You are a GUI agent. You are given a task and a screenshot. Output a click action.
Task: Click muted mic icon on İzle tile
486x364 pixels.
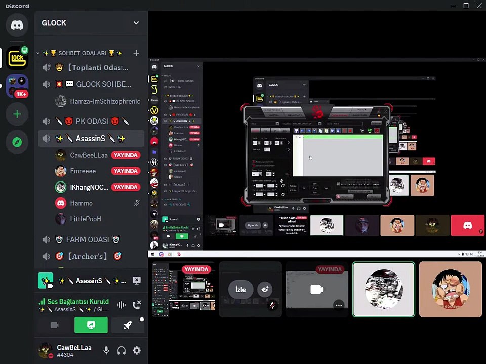(272, 306)
